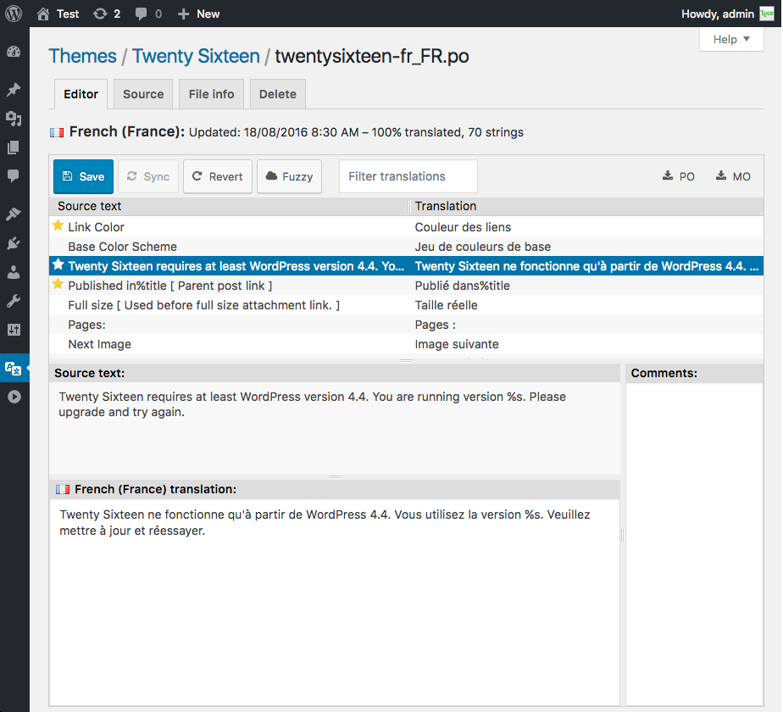
Task: Click the WordPress logo in admin bar
Action: (14, 14)
